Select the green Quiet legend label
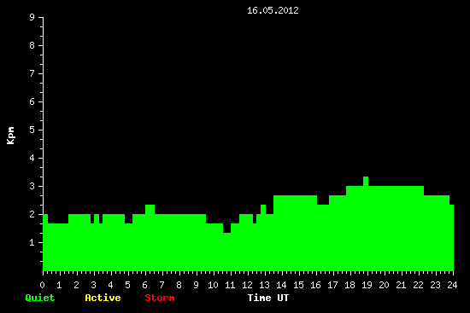Image resolution: width=470 pixels, height=313 pixels. (40, 298)
